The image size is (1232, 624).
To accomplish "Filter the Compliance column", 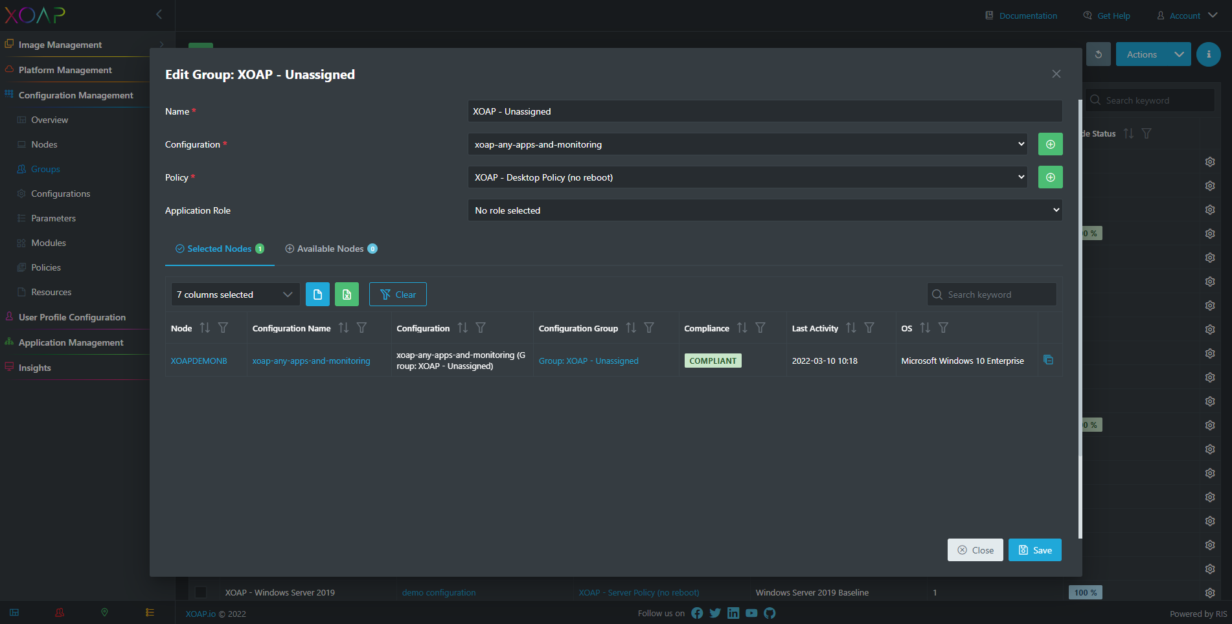I will click(x=760, y=328).
